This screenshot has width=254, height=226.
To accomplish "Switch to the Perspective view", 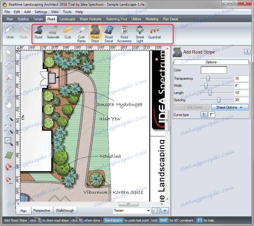I will (x=42, y=211).
